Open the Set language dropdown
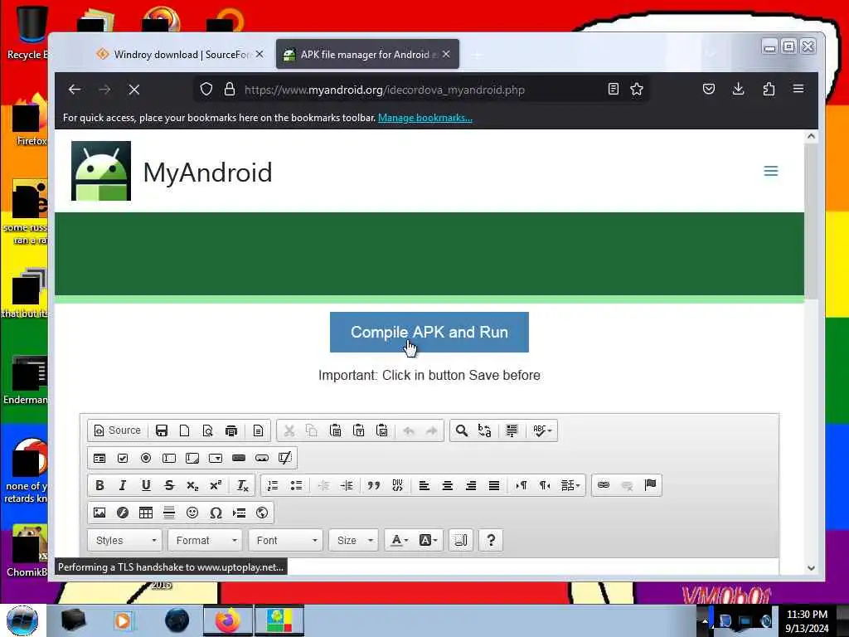The width and height of the screenshot is (849, 637). coord(570,485)
